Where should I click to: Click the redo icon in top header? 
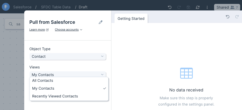pos(179,7)
